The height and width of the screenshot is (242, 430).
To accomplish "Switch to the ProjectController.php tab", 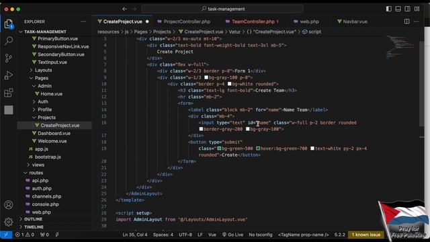I will 187,22.
